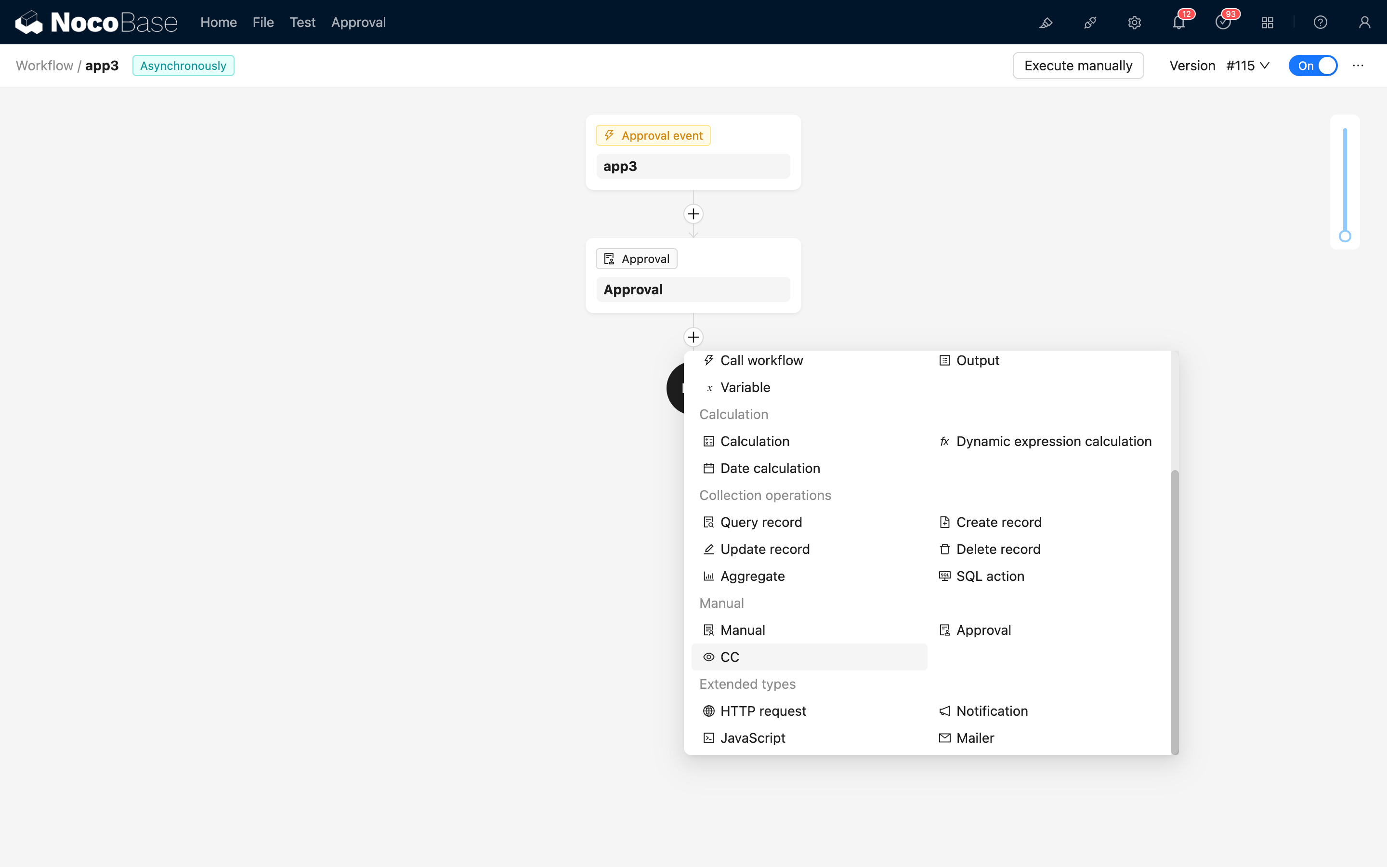Image resolution: width=1387 pixels, height=867 pixels.
Task: Click the grid apps icon in header
Action: [x=1267, y=22]
